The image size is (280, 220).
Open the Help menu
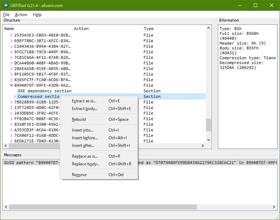(37, 15)
